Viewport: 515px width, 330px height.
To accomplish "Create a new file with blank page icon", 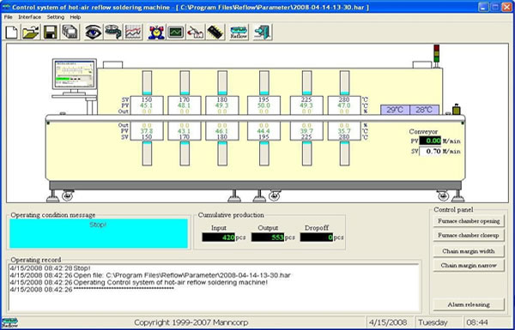I will tap(11, 33).
